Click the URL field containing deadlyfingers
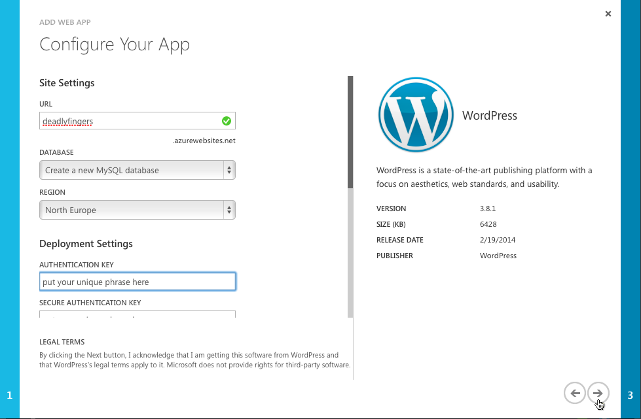This screenshot has height=419, width=641. pos(137,121)
